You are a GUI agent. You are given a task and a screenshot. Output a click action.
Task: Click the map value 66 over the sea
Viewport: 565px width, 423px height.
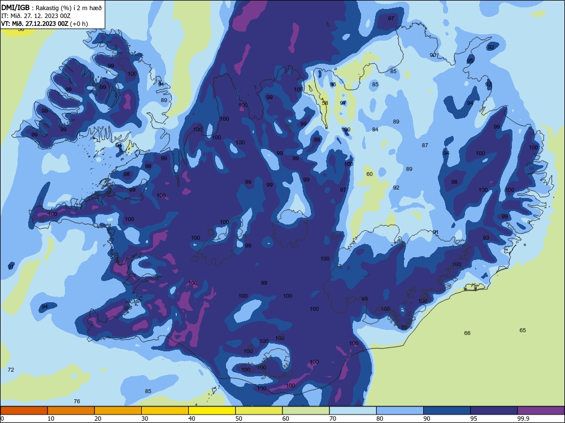(467, 333)
